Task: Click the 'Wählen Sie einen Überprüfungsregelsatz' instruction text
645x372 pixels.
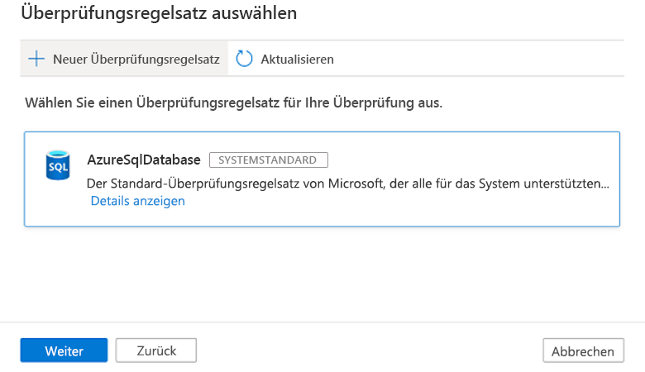Action: (x=234, y=103)
